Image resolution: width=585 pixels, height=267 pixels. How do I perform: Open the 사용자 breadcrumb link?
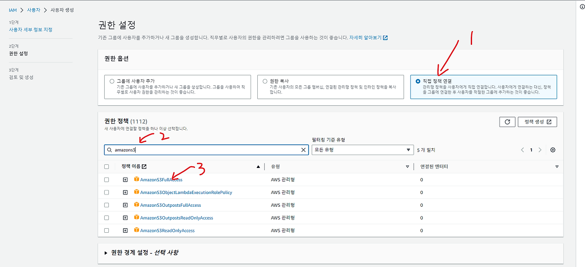point(34,10)
